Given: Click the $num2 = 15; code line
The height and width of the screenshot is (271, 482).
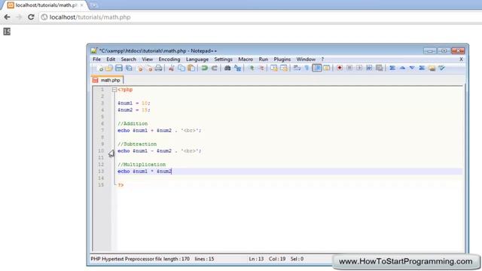Looking at the screenshot, I should [134, 110].
